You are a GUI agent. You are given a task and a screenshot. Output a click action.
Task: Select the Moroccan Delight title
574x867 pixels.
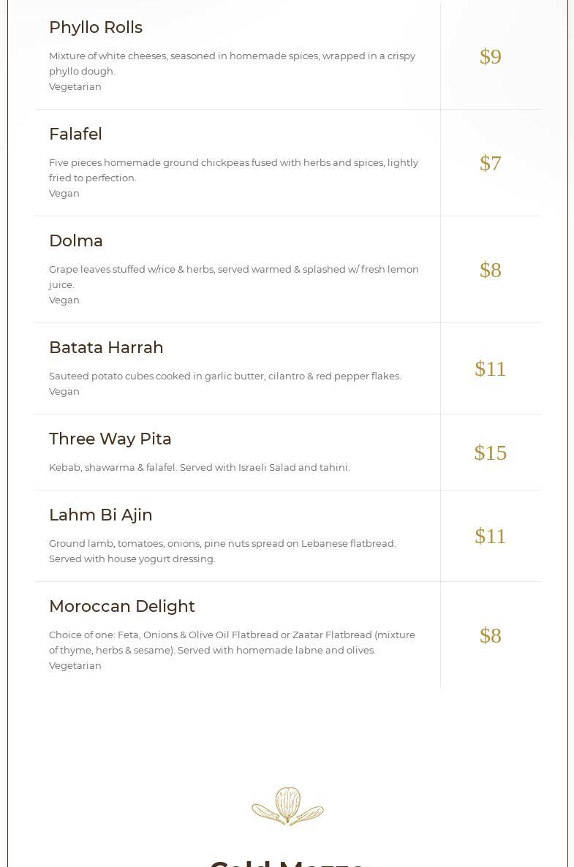tap(122, 606)
